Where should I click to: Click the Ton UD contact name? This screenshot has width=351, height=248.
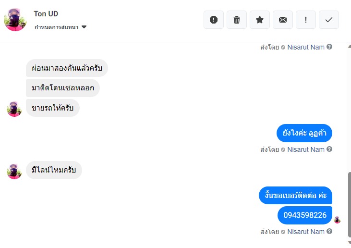[x=46, y=14]
